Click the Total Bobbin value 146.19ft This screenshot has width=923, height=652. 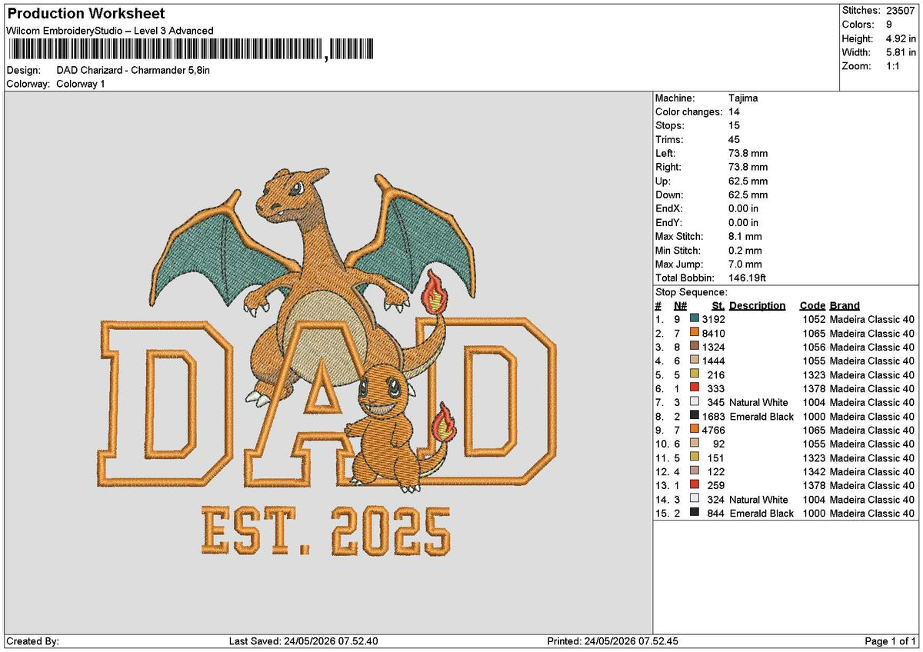pos(748,278)
